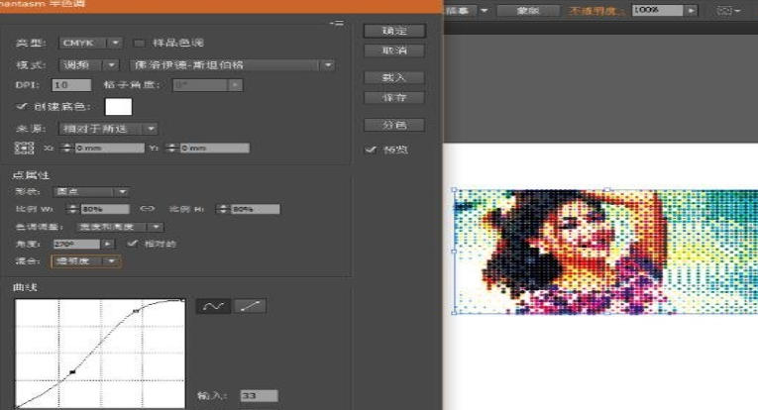Toggle the 预览 preview checkbox

click(x=371, y=150)
